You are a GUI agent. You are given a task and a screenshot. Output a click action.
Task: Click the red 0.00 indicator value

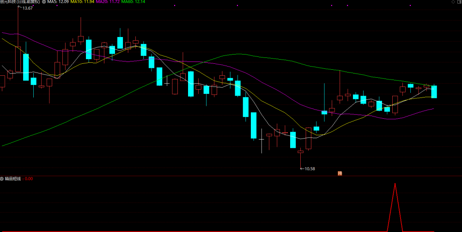point(29,179)
